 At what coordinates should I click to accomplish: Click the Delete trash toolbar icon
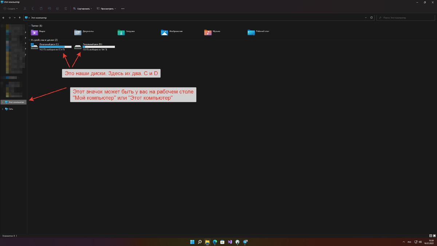coord(66,8)
